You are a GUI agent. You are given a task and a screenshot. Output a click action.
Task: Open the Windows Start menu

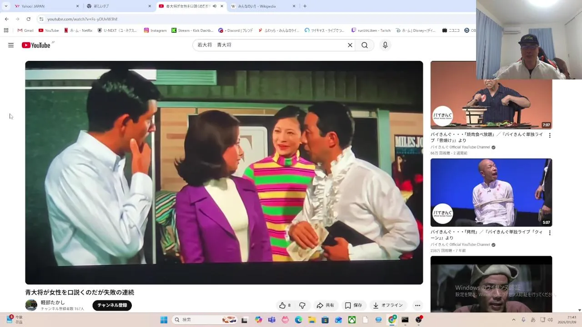[164, 320]
